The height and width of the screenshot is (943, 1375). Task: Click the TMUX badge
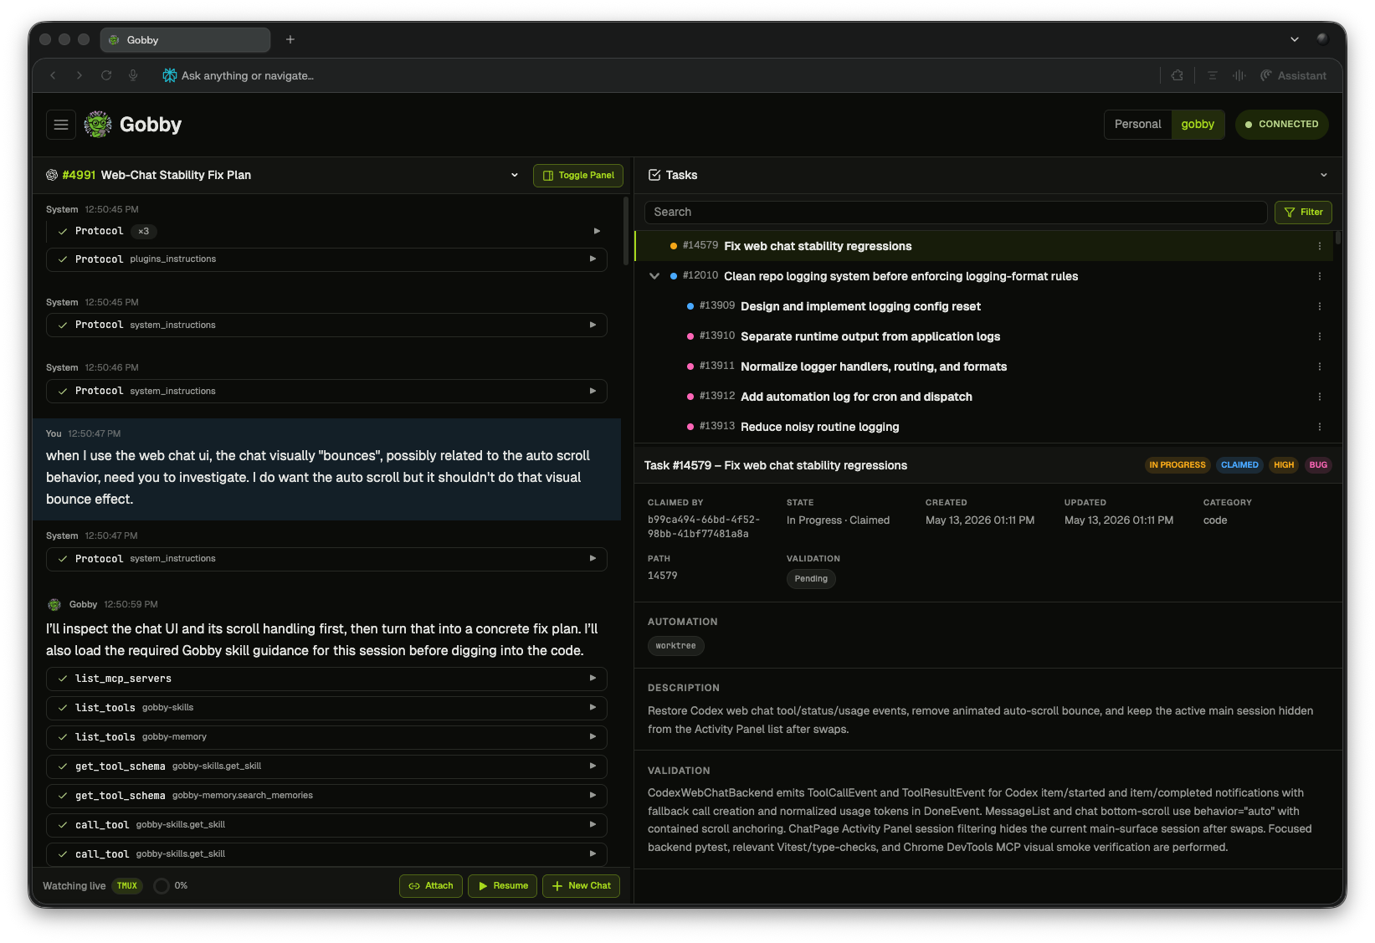pyautogui.click(x=127, y=886)
